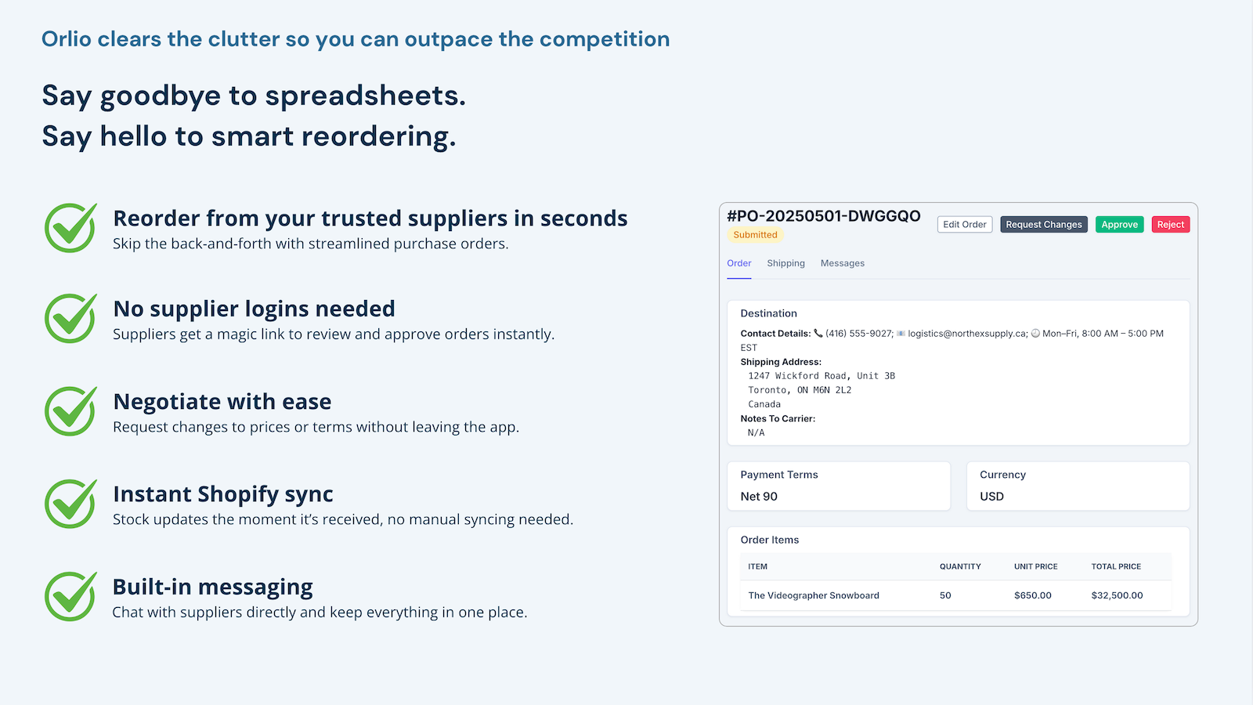
Task: Select the Order tab
Action: [739, 263]
